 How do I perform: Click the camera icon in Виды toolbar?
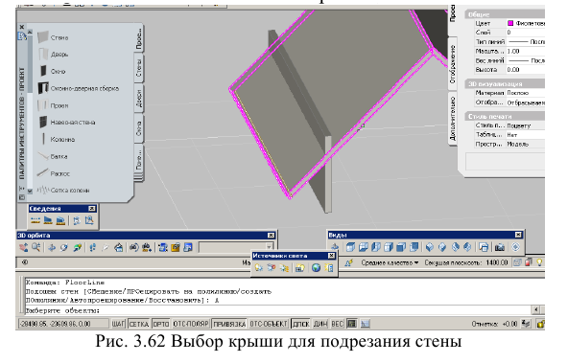tap(500, 247)
